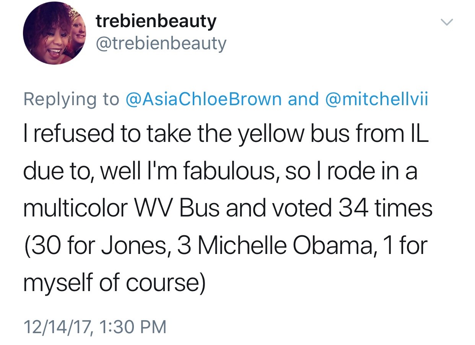Click the "multicolor WV Bus" tweet line
475x345 pixels.
(228, 208)
